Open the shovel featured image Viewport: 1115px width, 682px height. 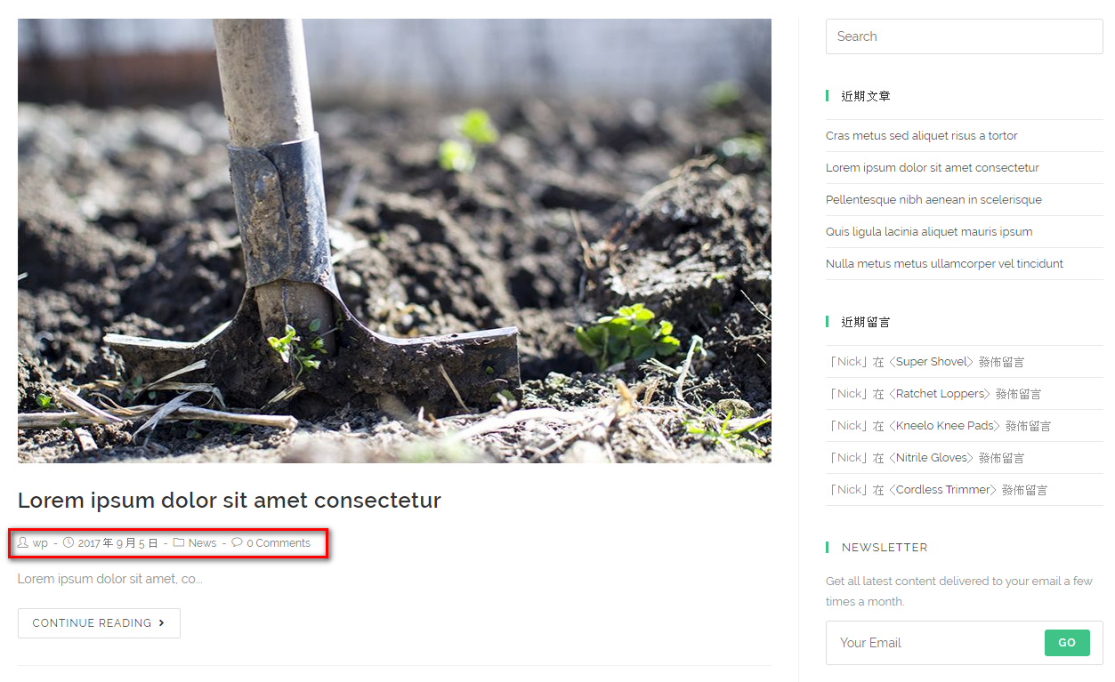click(394, 241)
